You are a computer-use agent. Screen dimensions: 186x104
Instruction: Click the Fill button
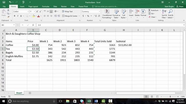pyautogui.click(x=151, y=14)
